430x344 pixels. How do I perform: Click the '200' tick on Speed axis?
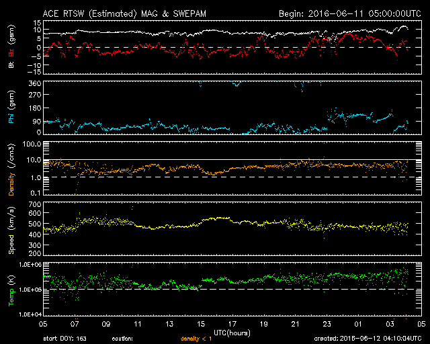click(35, 253)
